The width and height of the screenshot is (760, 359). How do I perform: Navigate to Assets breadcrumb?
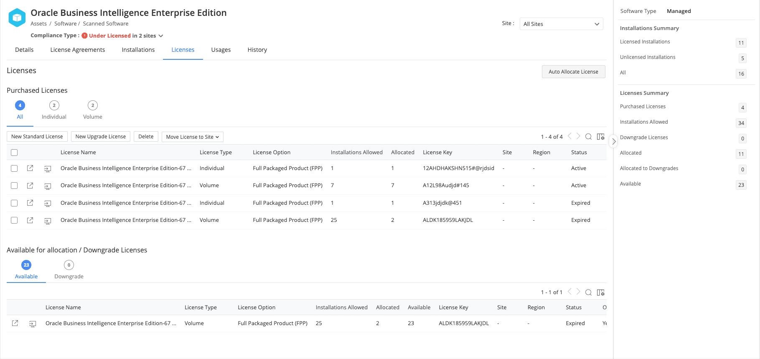pyautogui.click(x=38, y=24)
